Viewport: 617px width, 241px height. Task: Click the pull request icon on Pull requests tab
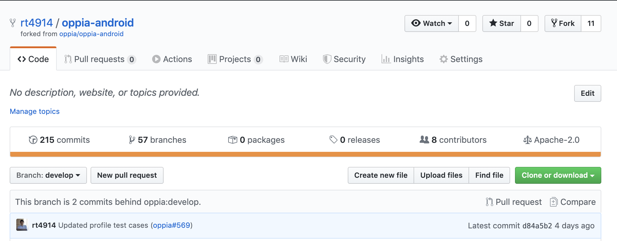[x=68, y=59]
